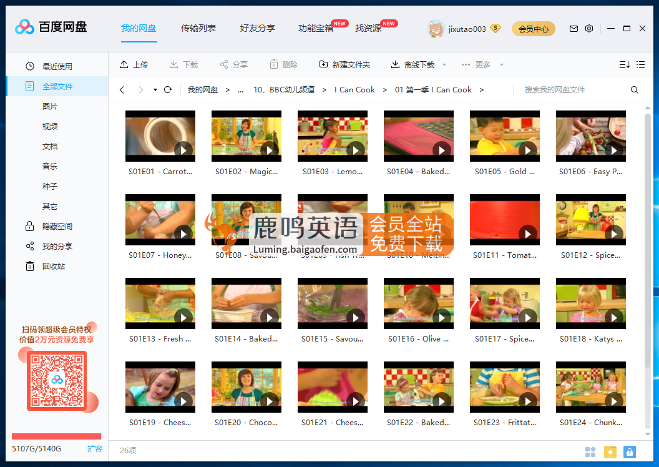Viewport: 659px width, 467px height.
Task: Refresh the file list with the circular arrow
Action: [x=167, y=90]
